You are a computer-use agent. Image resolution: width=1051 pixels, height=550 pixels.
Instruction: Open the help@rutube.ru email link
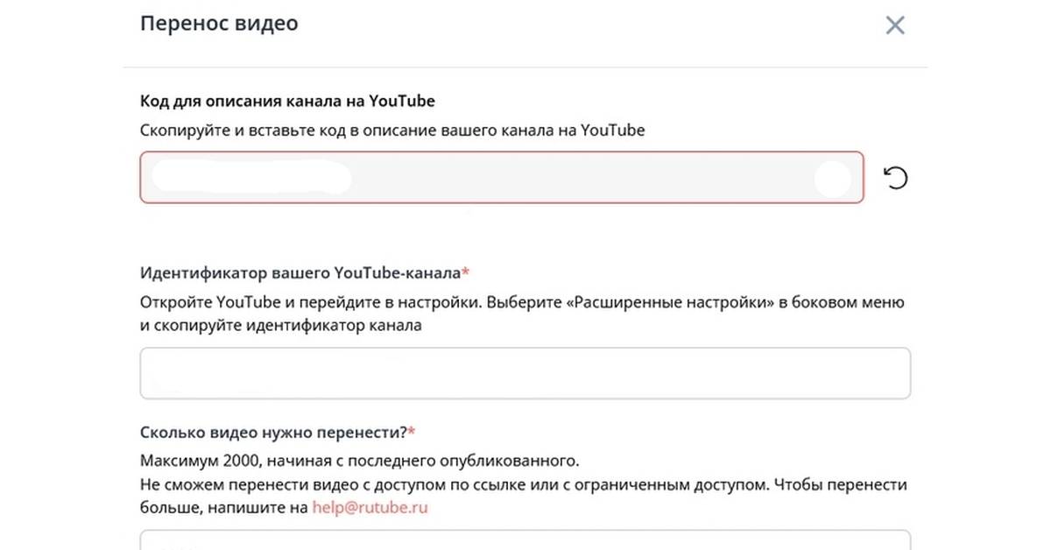370,507
